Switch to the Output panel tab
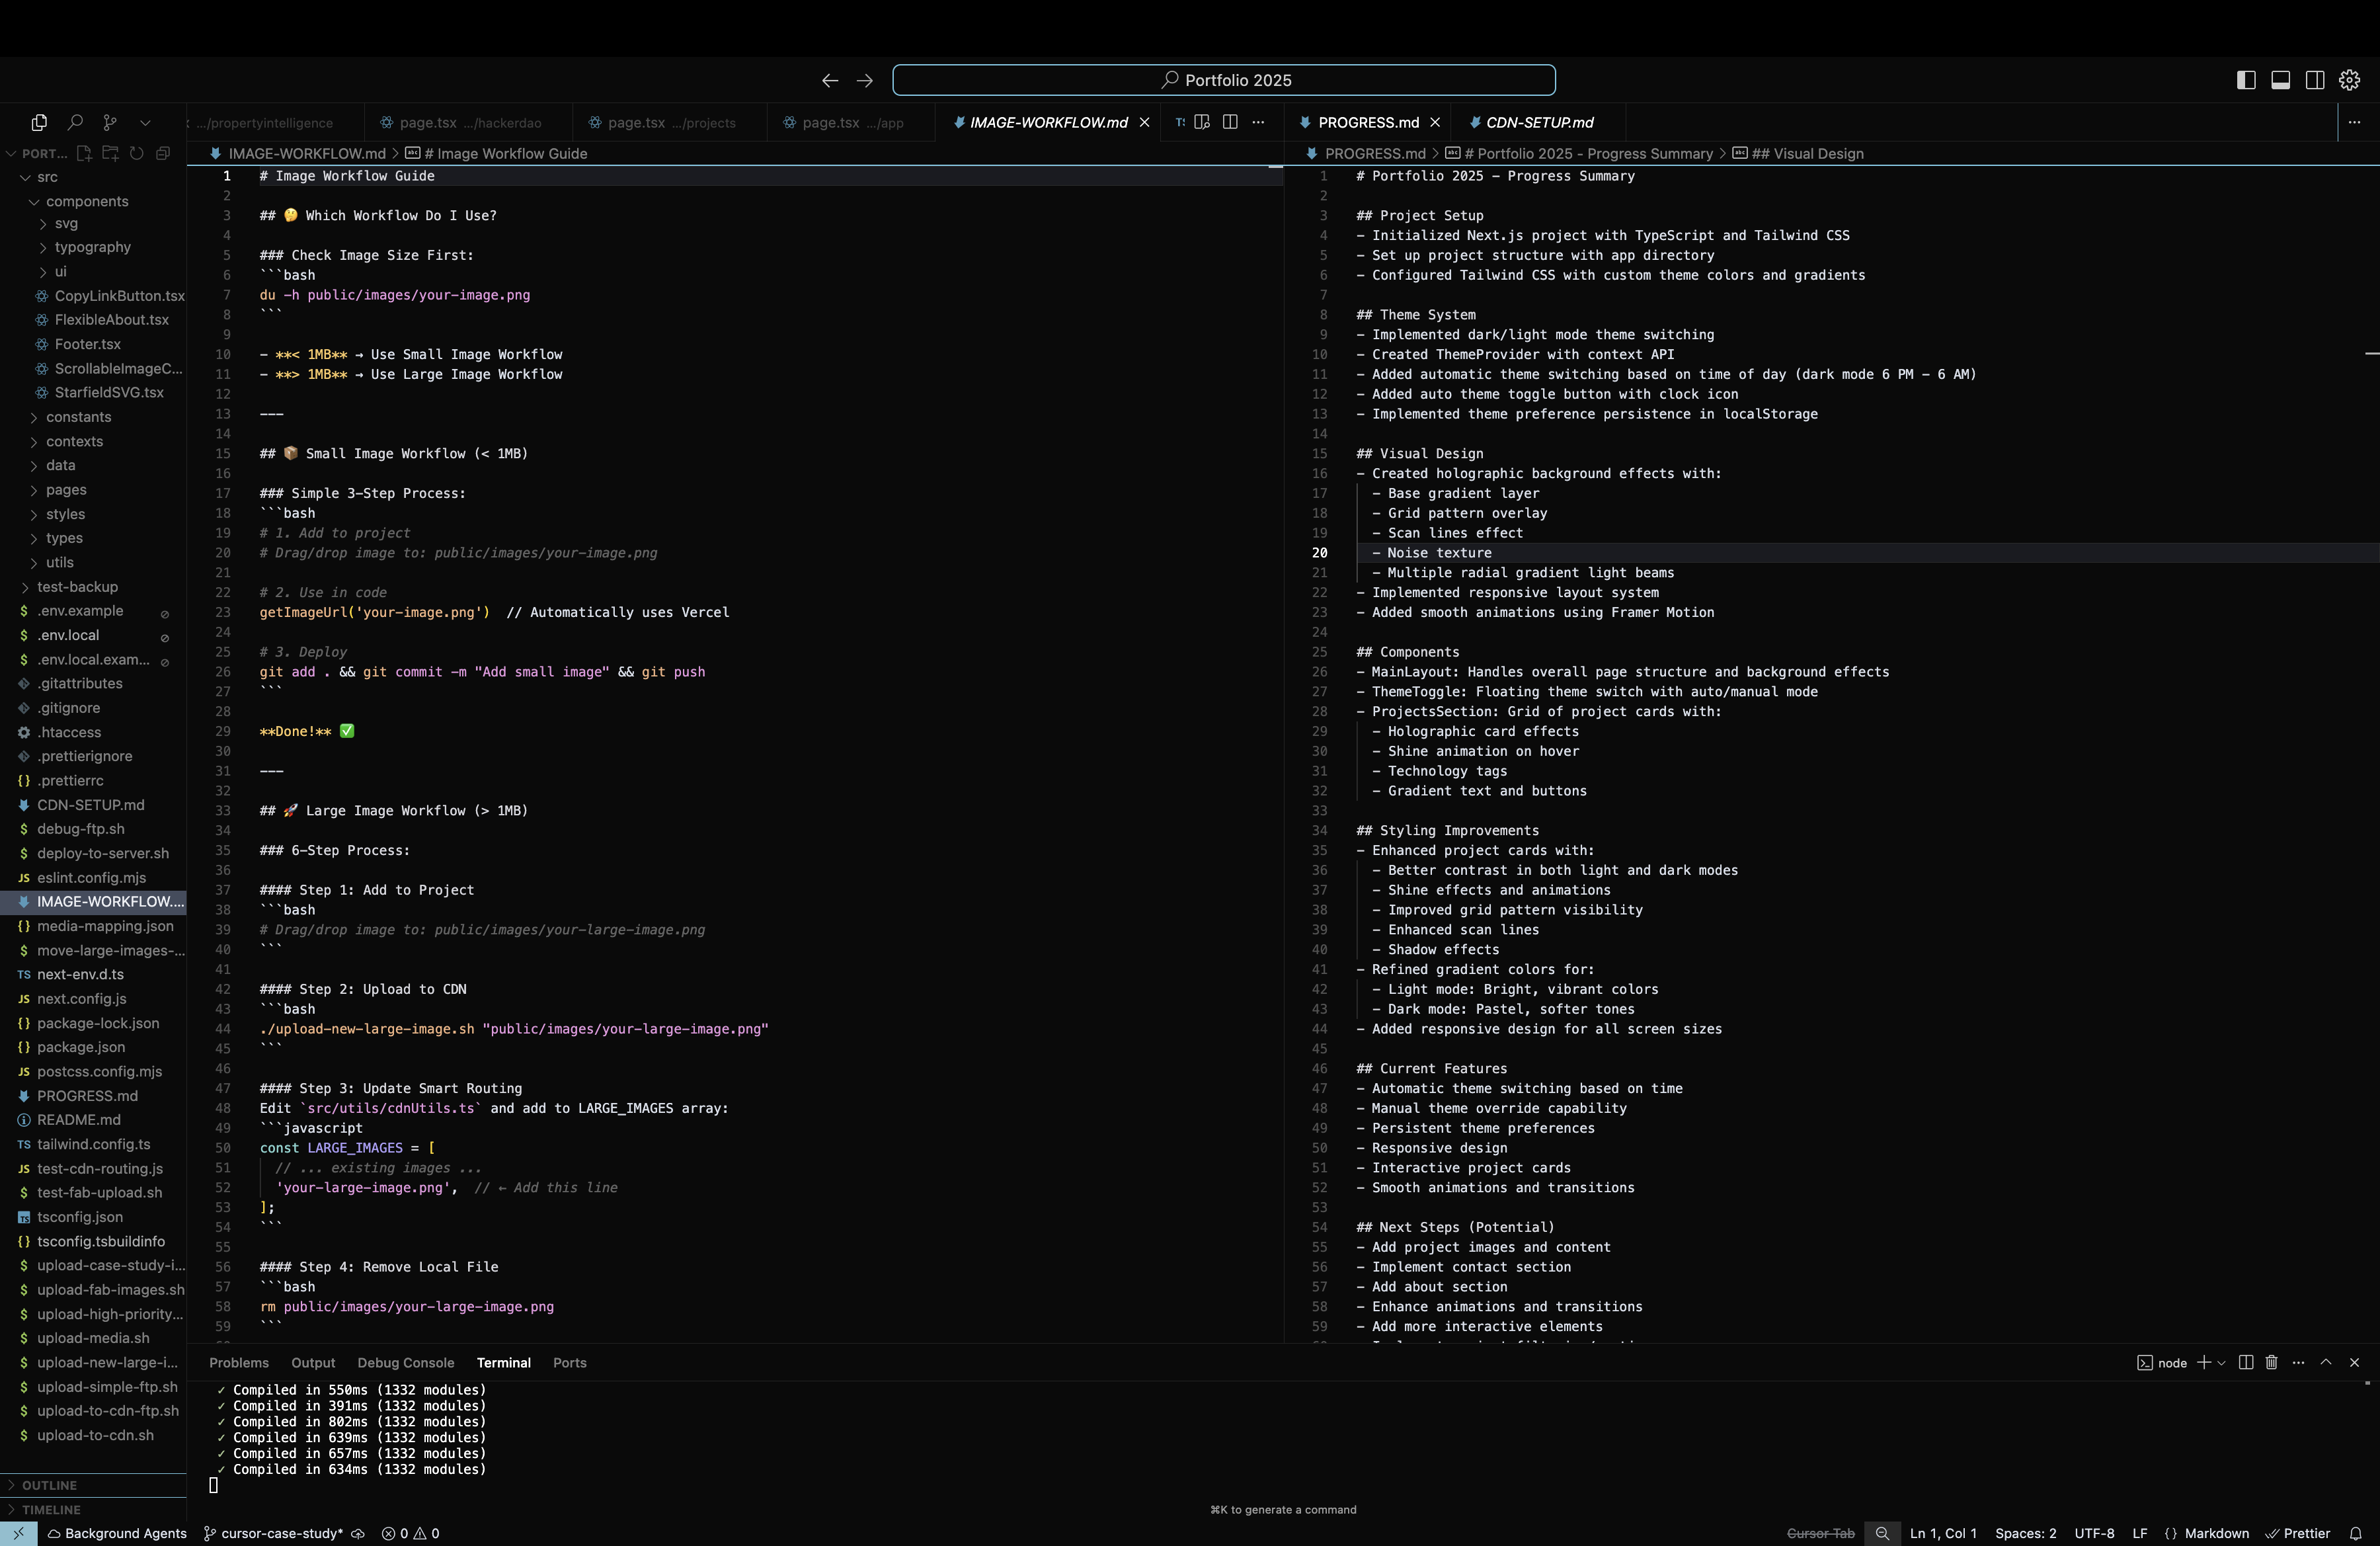The image size is (2380, 1546). point(313,1363)
